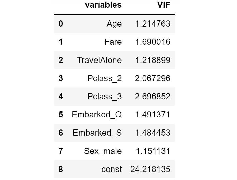Click row index 0
Screen dimensions: 237x180
pyautogui.click(x=61, y=24)
